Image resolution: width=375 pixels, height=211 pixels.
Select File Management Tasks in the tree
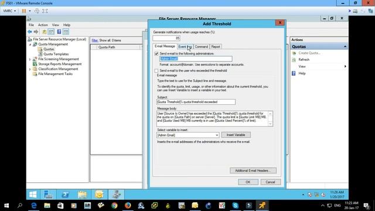point(55,74)
